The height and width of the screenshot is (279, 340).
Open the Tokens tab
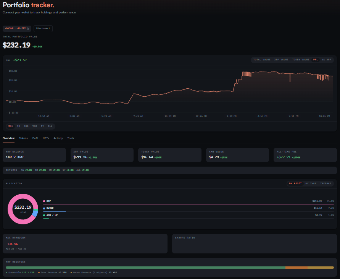(23, 138)
